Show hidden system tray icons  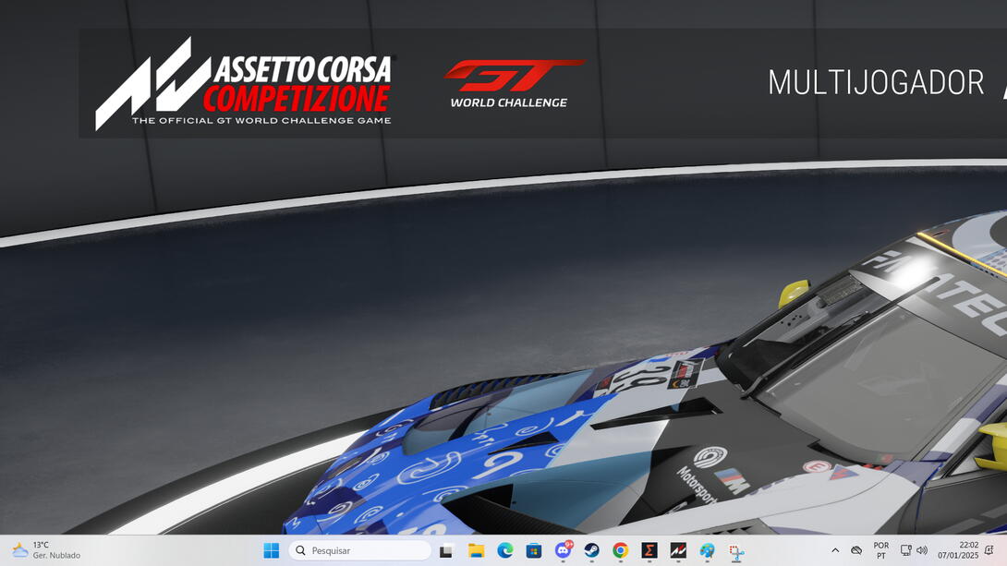point(835,550)
